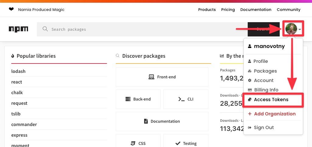Click the black Search button
312x147 pixels.
264,29
